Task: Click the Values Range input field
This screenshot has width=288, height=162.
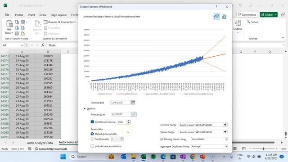Action: pos(201,132)
